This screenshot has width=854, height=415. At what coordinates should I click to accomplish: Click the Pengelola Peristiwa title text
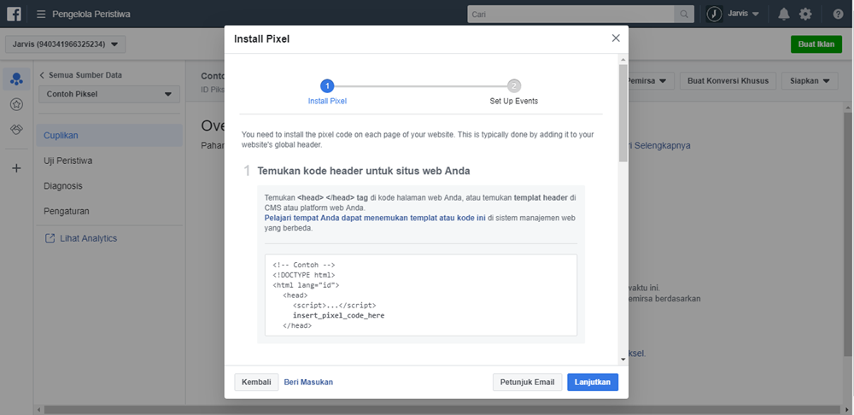(x=91, y=15)
